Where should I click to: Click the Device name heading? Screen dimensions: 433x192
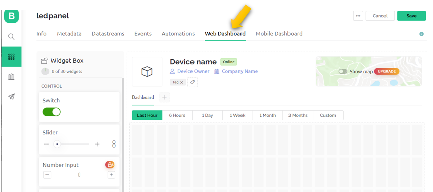pos(193,62)
